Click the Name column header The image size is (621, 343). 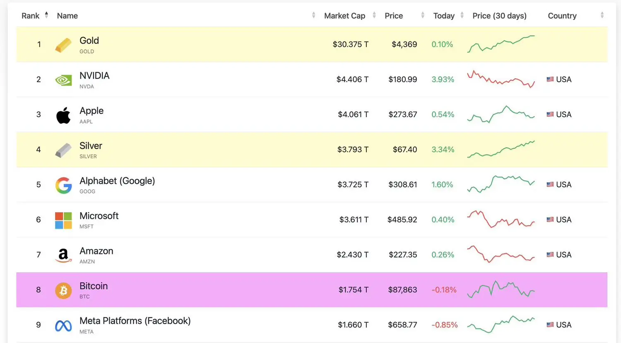[x=67, y=16]
